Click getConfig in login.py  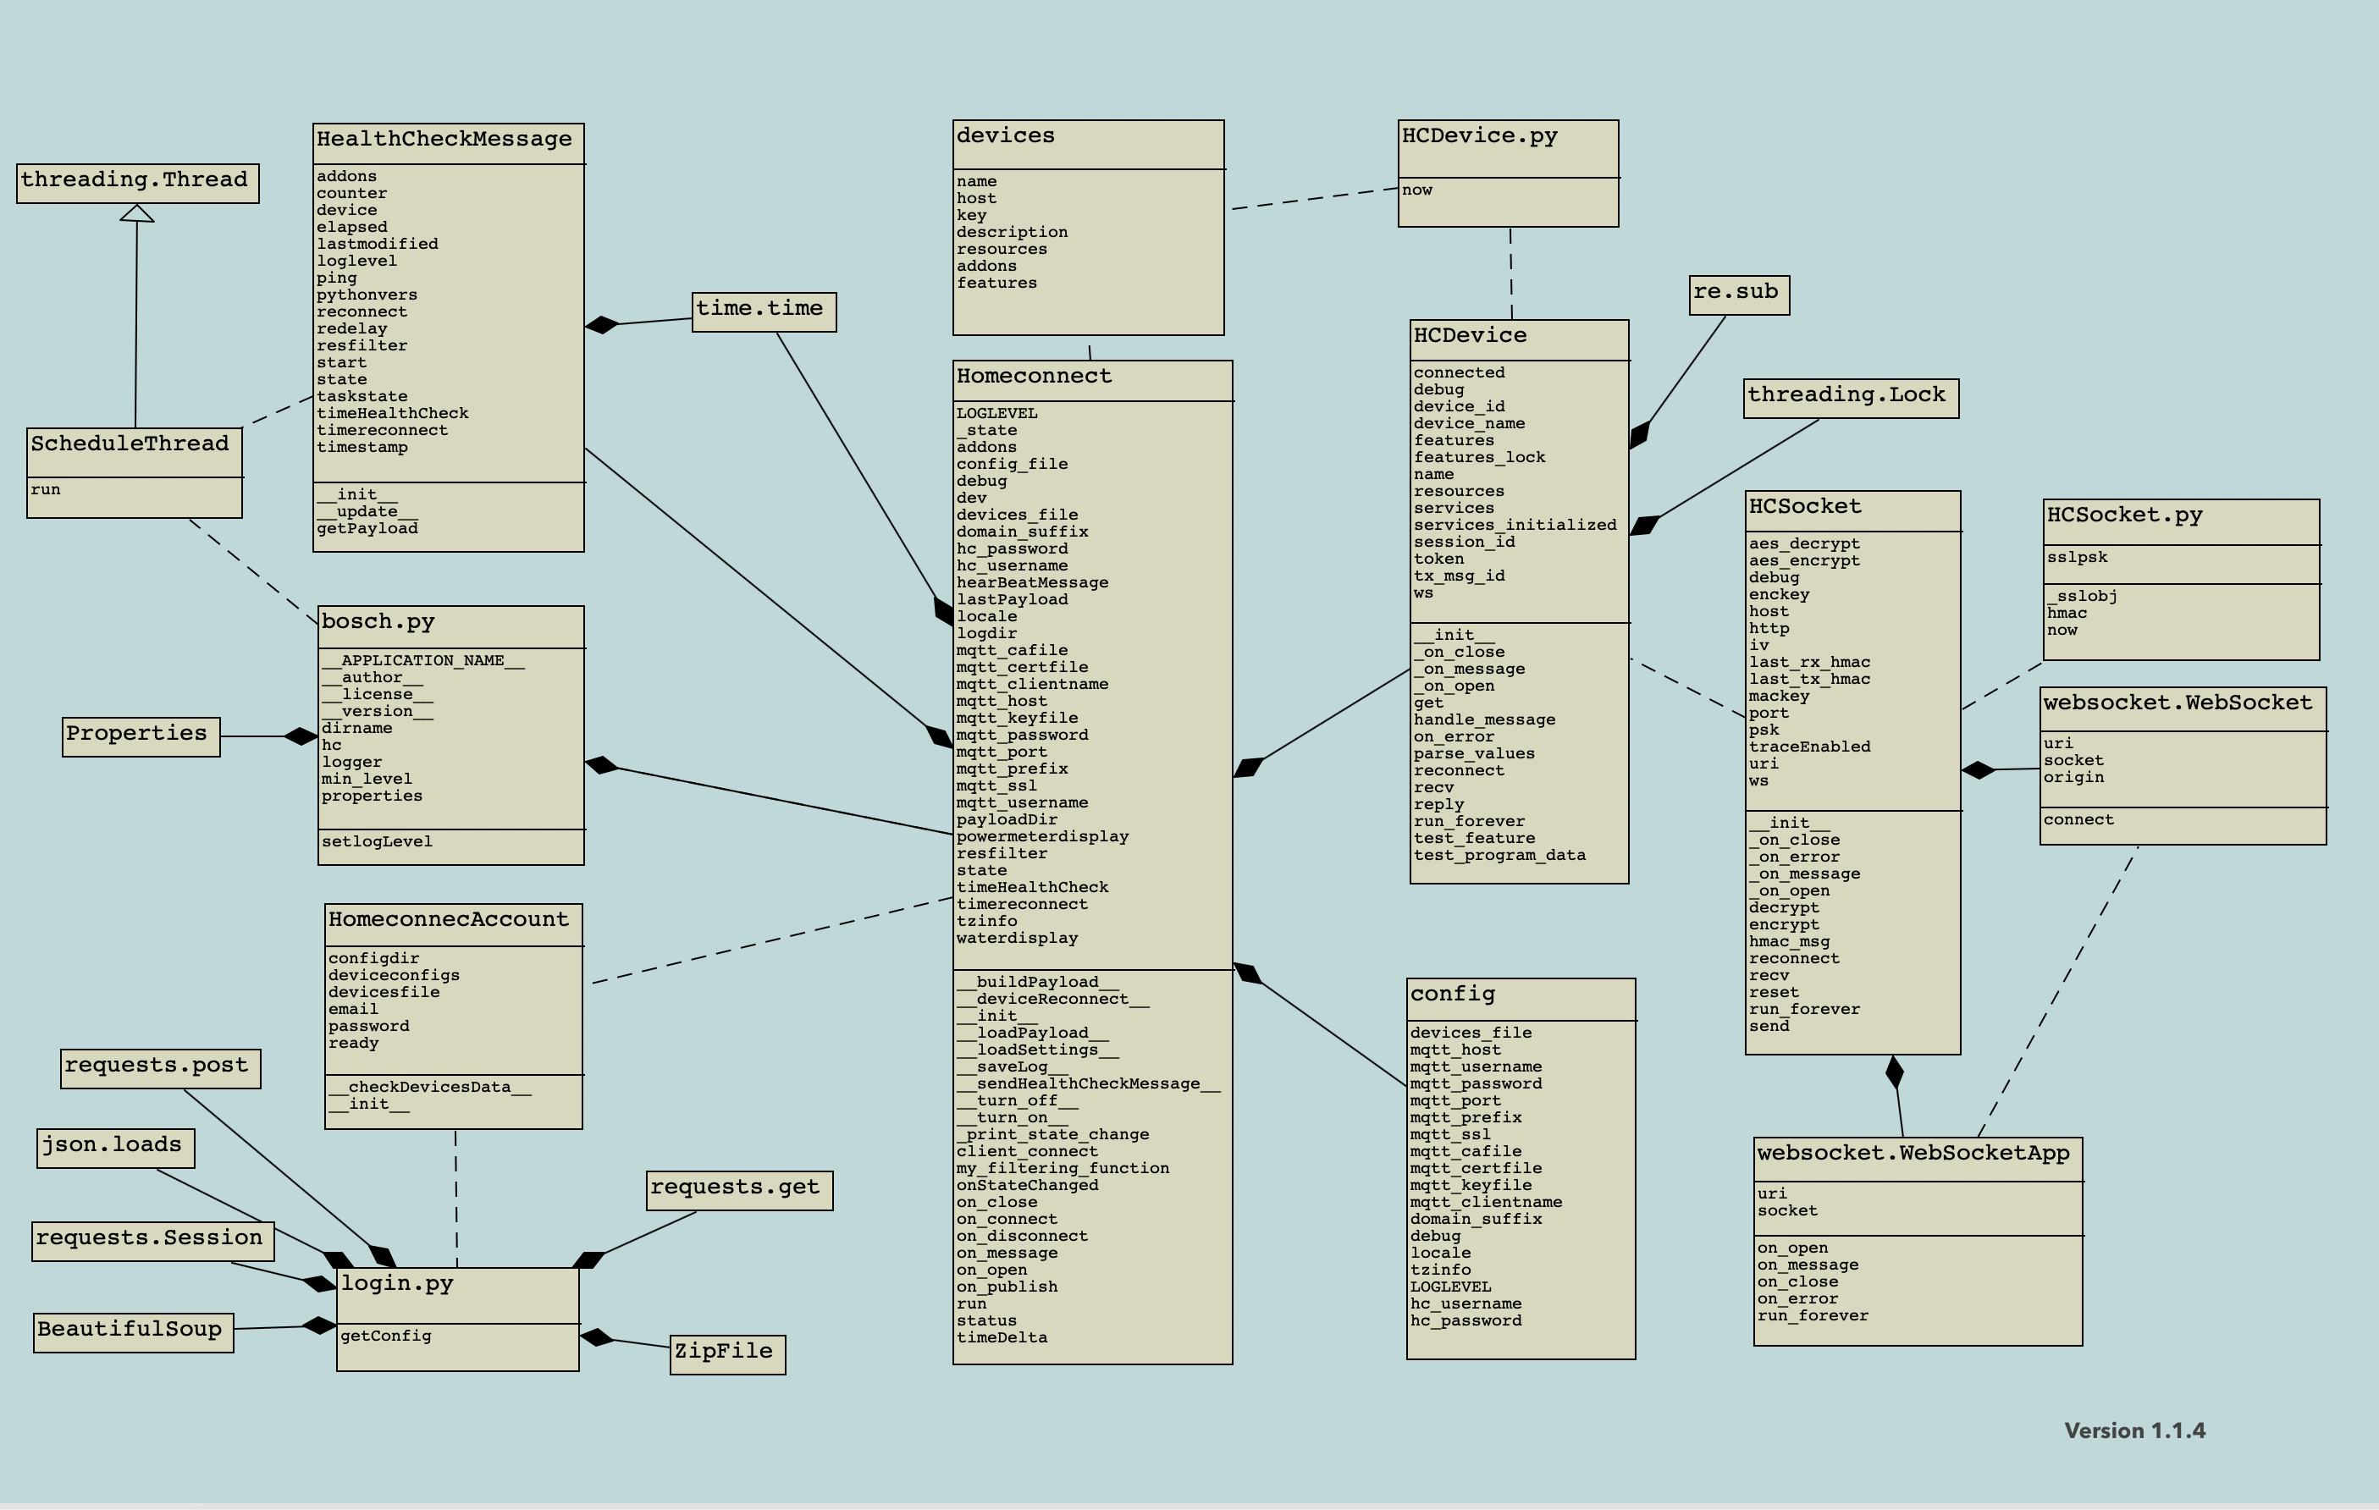pos(386,1335)
